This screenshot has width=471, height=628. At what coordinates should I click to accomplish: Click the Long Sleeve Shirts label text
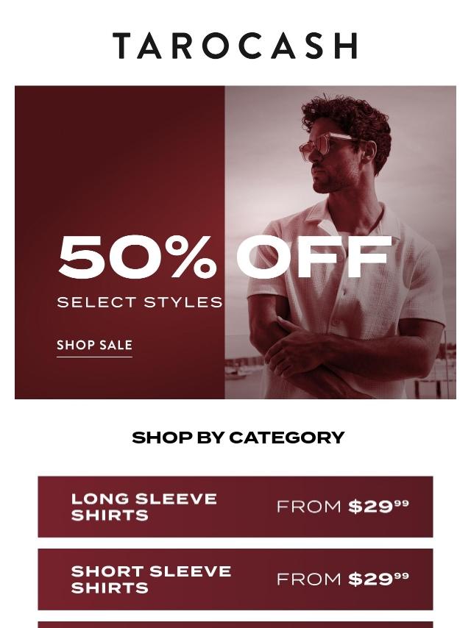click(144, 507)
